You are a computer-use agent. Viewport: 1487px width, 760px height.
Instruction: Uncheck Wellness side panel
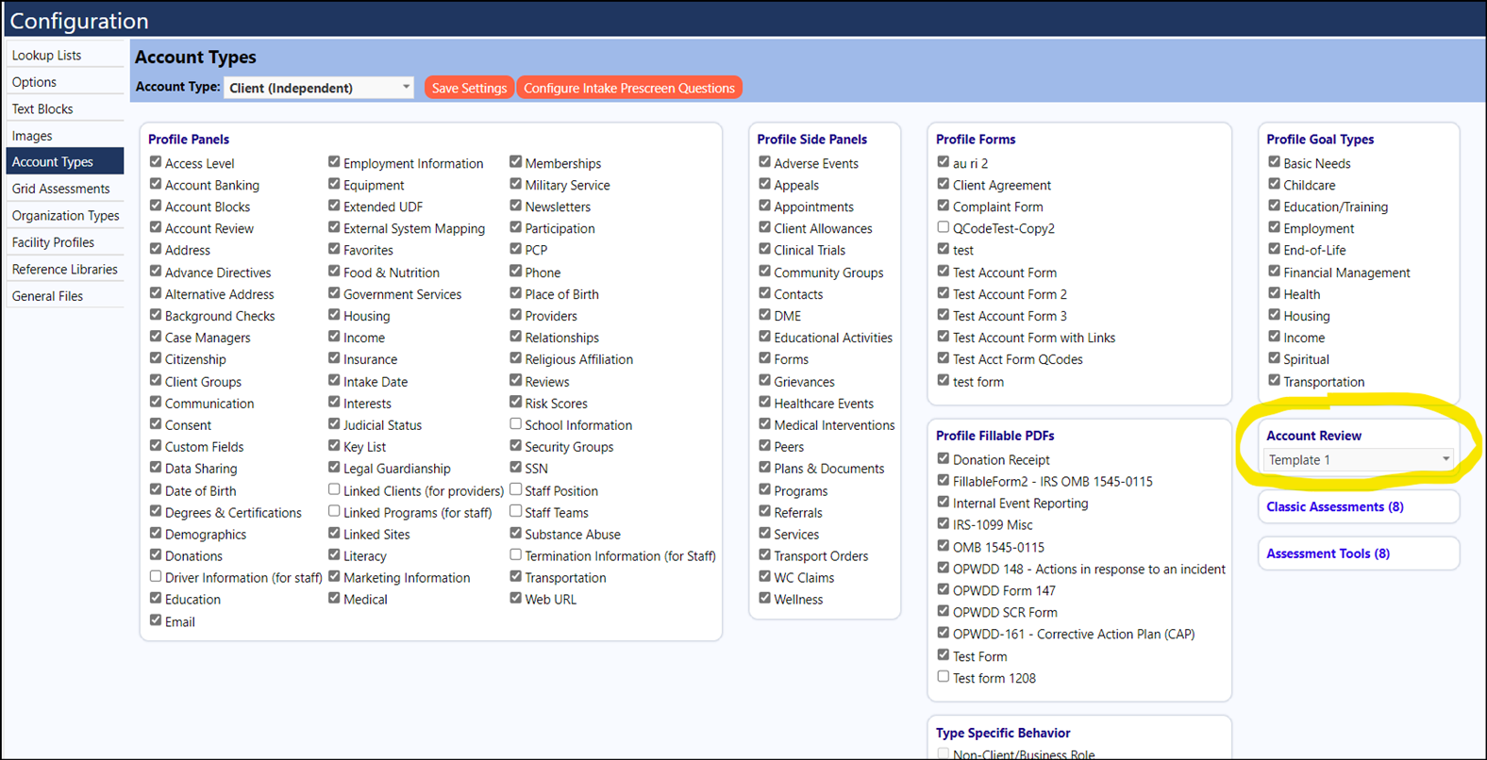tap(765, 598)
